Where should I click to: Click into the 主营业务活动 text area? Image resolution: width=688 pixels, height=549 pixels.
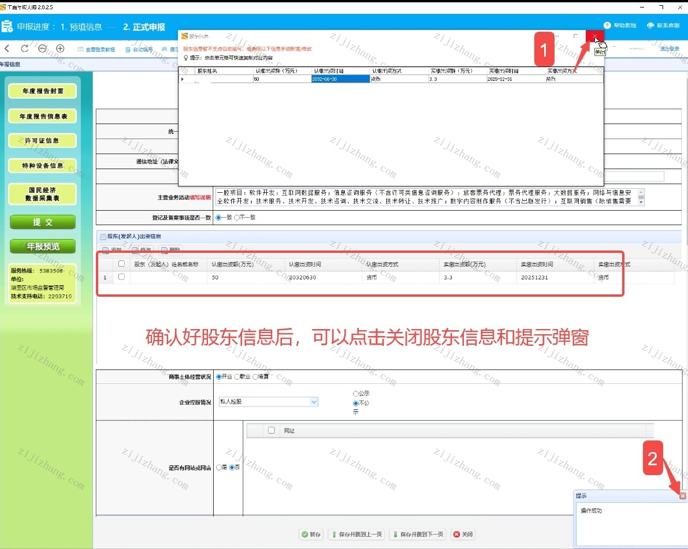426,197
